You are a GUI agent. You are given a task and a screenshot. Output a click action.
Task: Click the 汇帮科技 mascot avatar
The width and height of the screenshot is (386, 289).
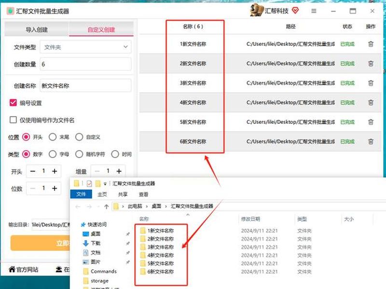tap(257, 10)
